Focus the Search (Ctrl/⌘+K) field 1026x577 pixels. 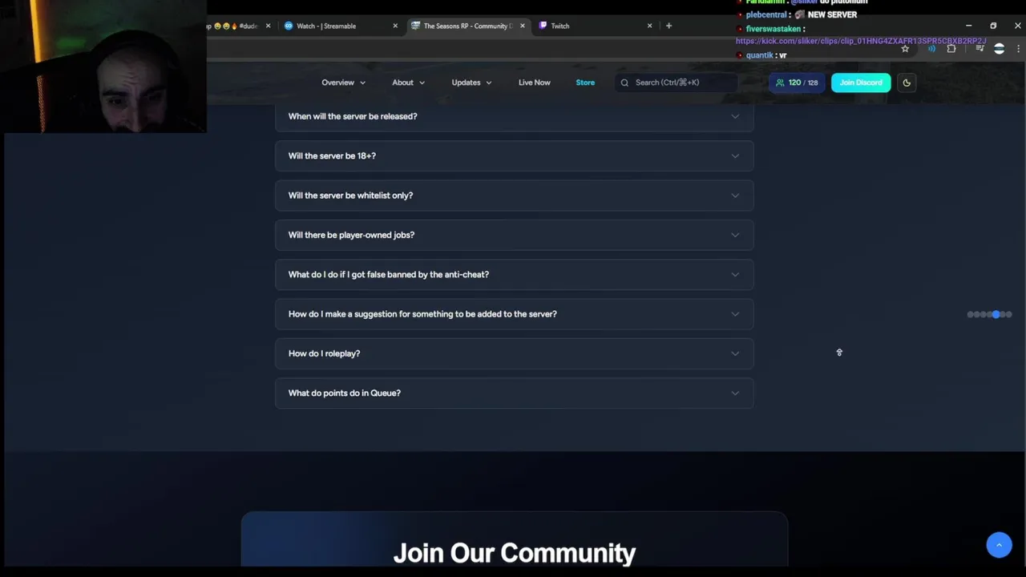pyautogui.click(x=677, y=83)
